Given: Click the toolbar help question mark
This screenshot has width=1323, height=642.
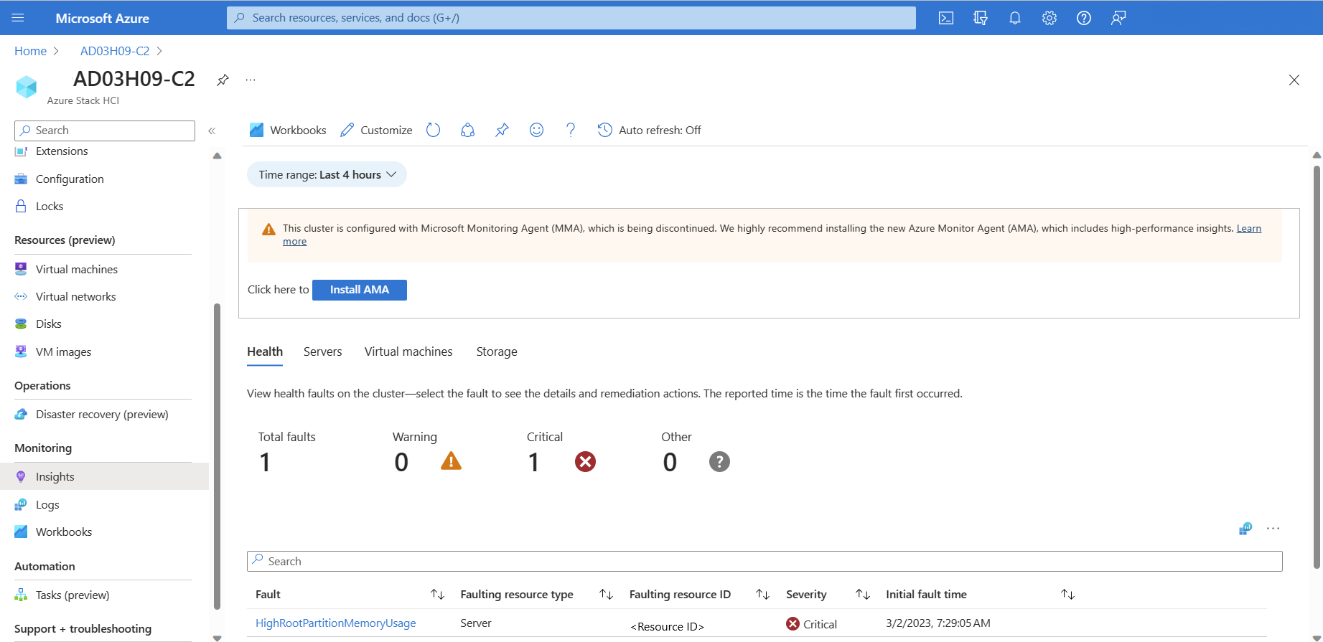Looking at the screenshot, I should point(571,130).
